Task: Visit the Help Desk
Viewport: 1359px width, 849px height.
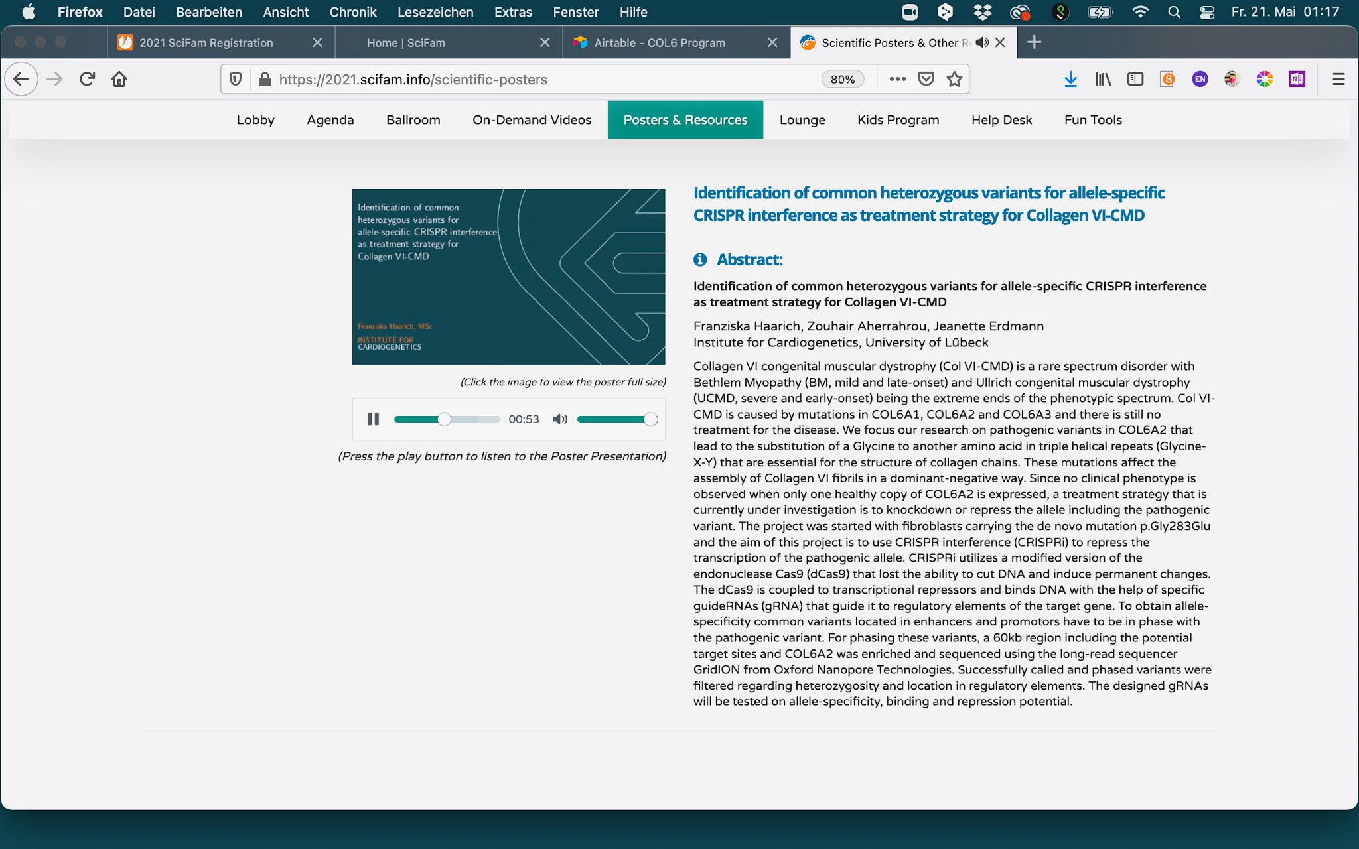Action: pyautogui.click(x=1001, y=120)
